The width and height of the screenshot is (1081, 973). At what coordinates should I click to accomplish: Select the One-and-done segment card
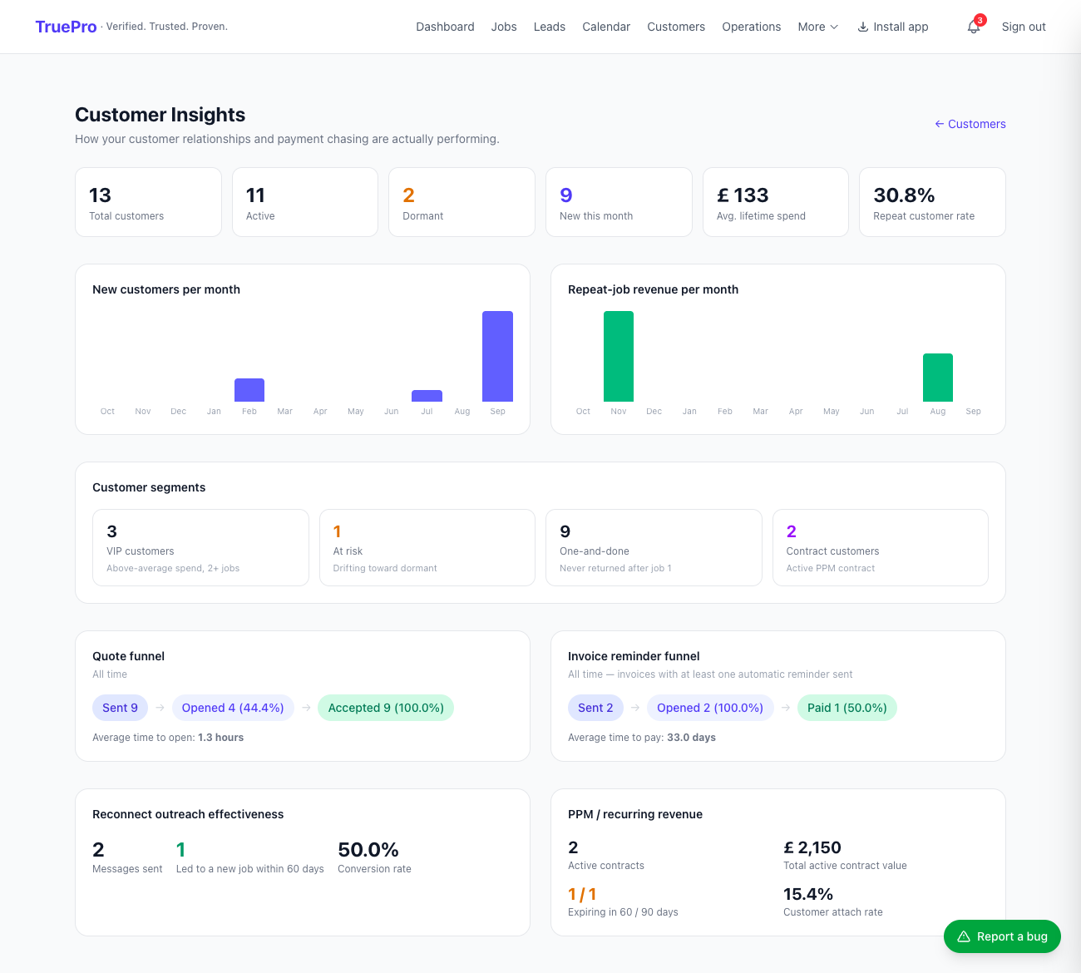coord(654,547)
